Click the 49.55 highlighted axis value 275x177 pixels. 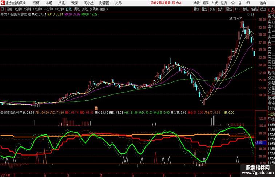pyautogui.click(x=259, y=142)
